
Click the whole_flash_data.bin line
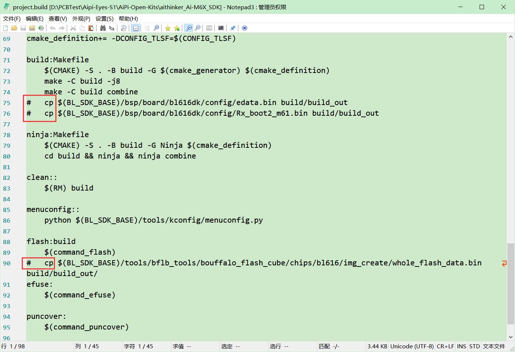point(254,263)
